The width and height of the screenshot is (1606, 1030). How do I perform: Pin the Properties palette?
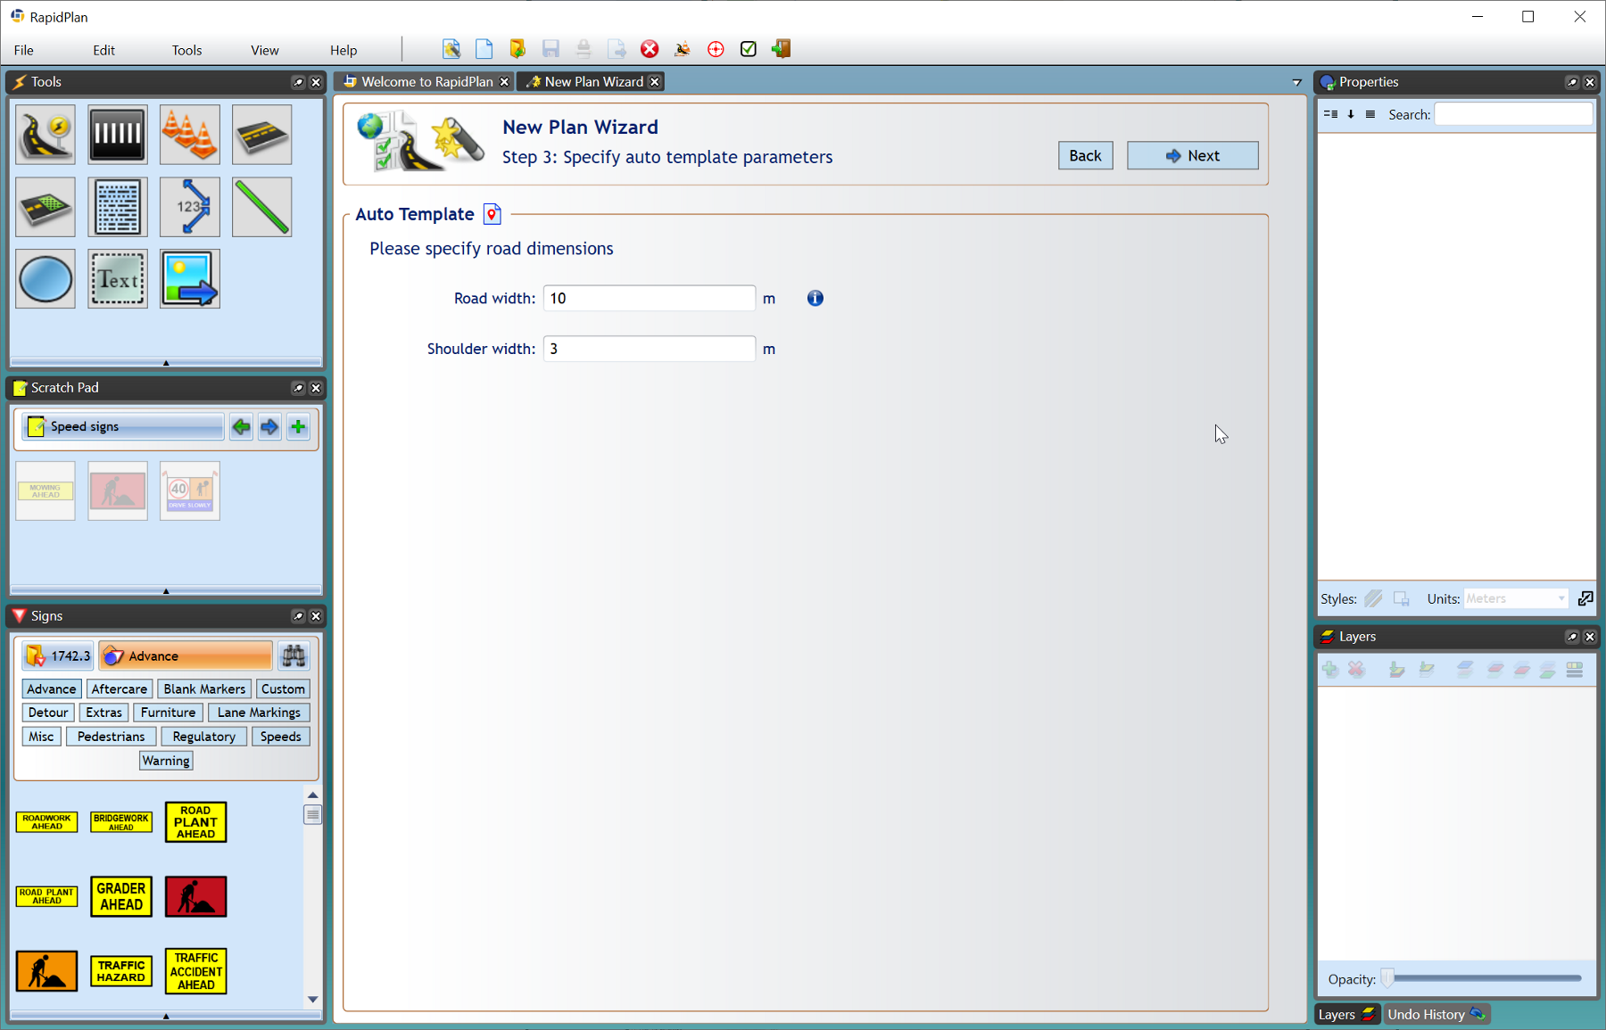point(1572,82)
